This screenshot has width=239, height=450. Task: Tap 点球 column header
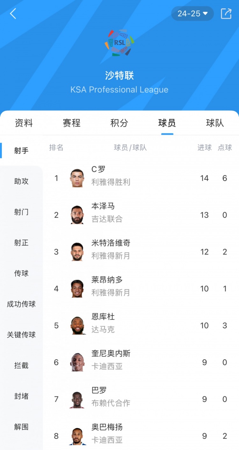coord(225,148)
